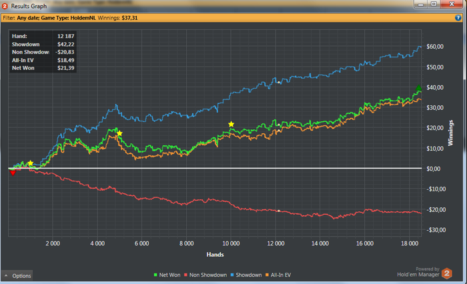Image resolution: width=467 pixels, height=284 pixels.
Task: Open the Options panel expander
Action: tap(17, 275)
